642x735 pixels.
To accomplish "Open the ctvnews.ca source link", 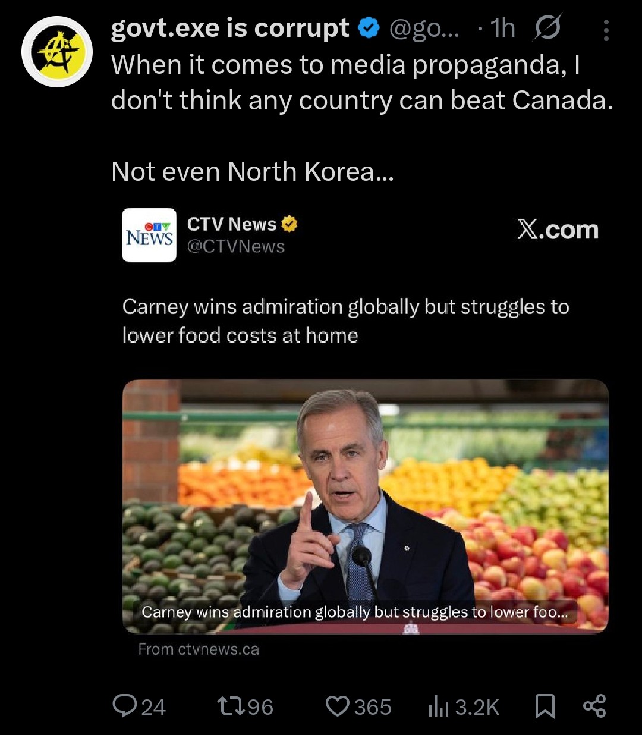I will point(199,649).
